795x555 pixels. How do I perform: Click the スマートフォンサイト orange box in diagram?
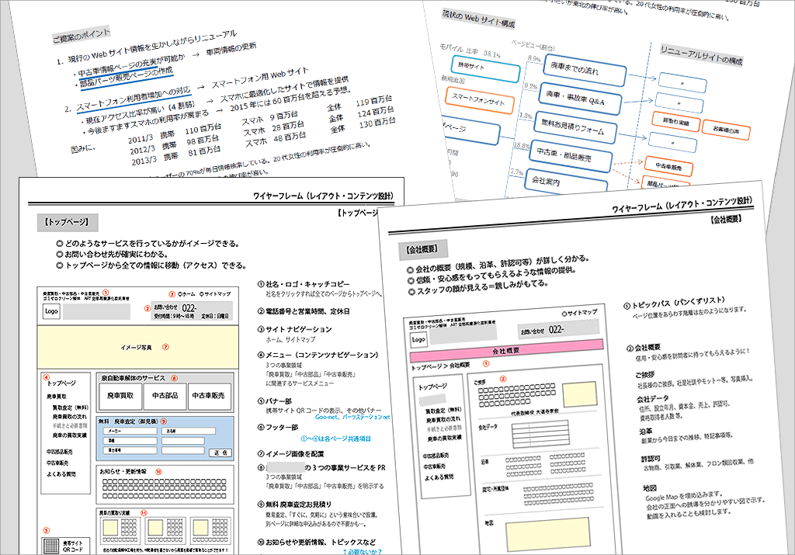(473, 102)
